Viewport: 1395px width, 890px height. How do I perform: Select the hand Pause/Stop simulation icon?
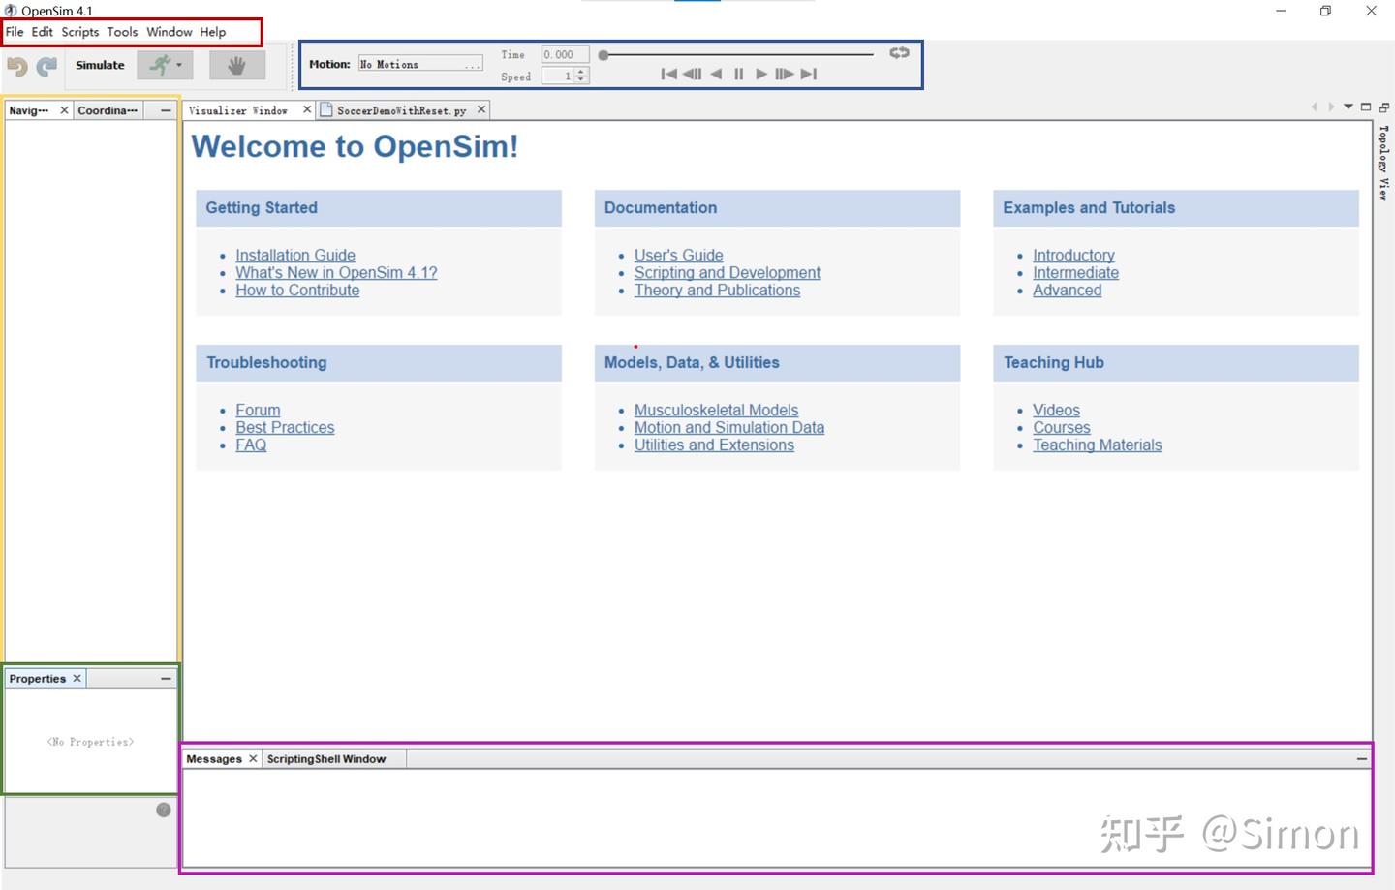[x=238, y=65]
